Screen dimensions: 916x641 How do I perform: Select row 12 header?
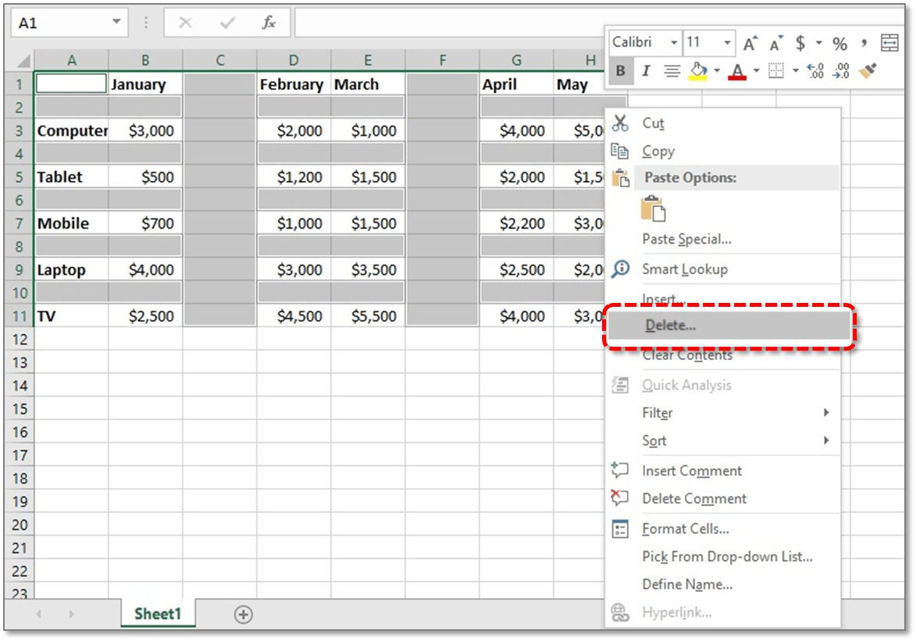20,339
